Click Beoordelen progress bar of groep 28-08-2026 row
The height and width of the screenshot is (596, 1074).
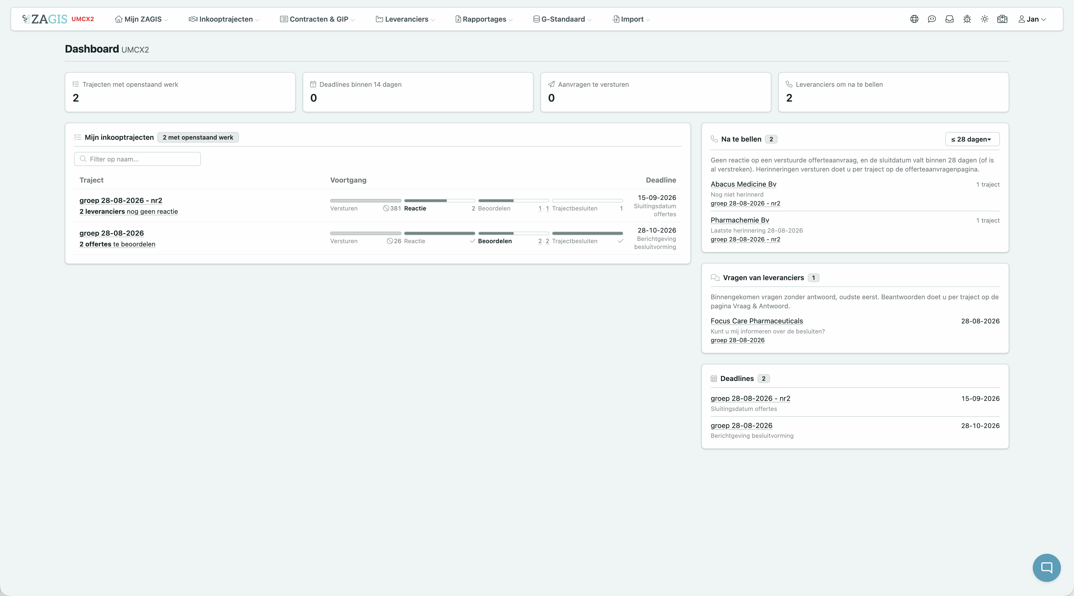click(x=513, y=233)
